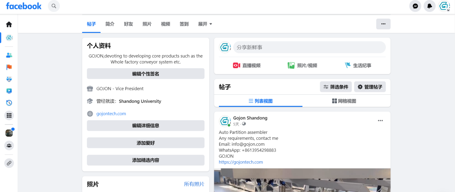
Task: Click the graduation cap icon beside Shandong University
Action: point(90,101)
